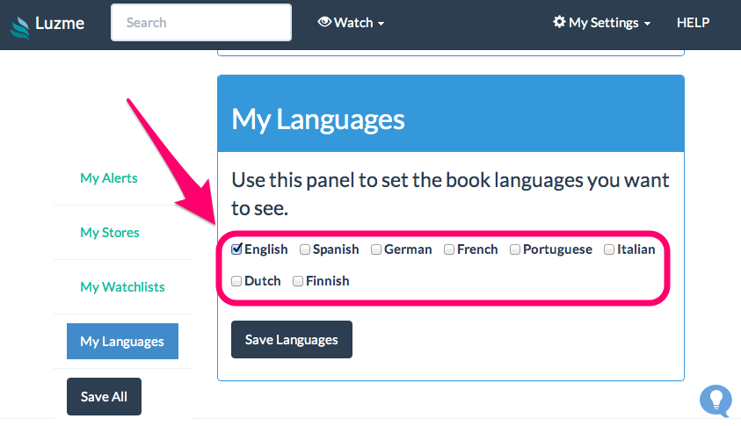Check the Finnish language box

tap(298, 281)
